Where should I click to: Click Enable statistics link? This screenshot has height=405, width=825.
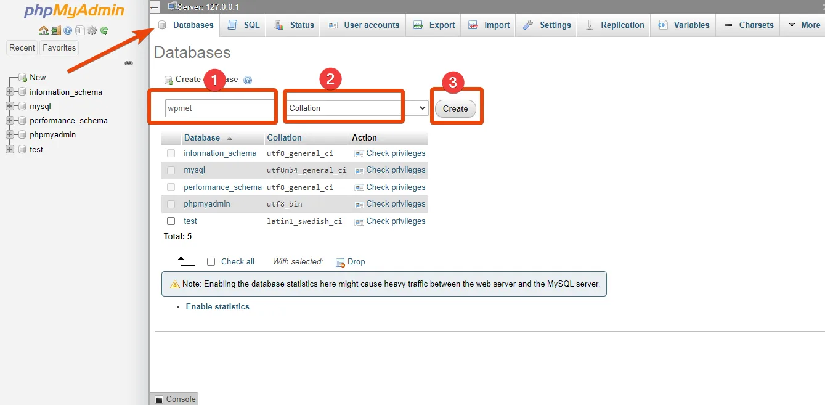pyautogui.click(x=217, y=307)
